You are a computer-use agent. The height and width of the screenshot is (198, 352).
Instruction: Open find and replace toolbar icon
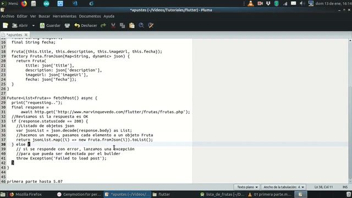pyautogui.click(x=151, y=25)
